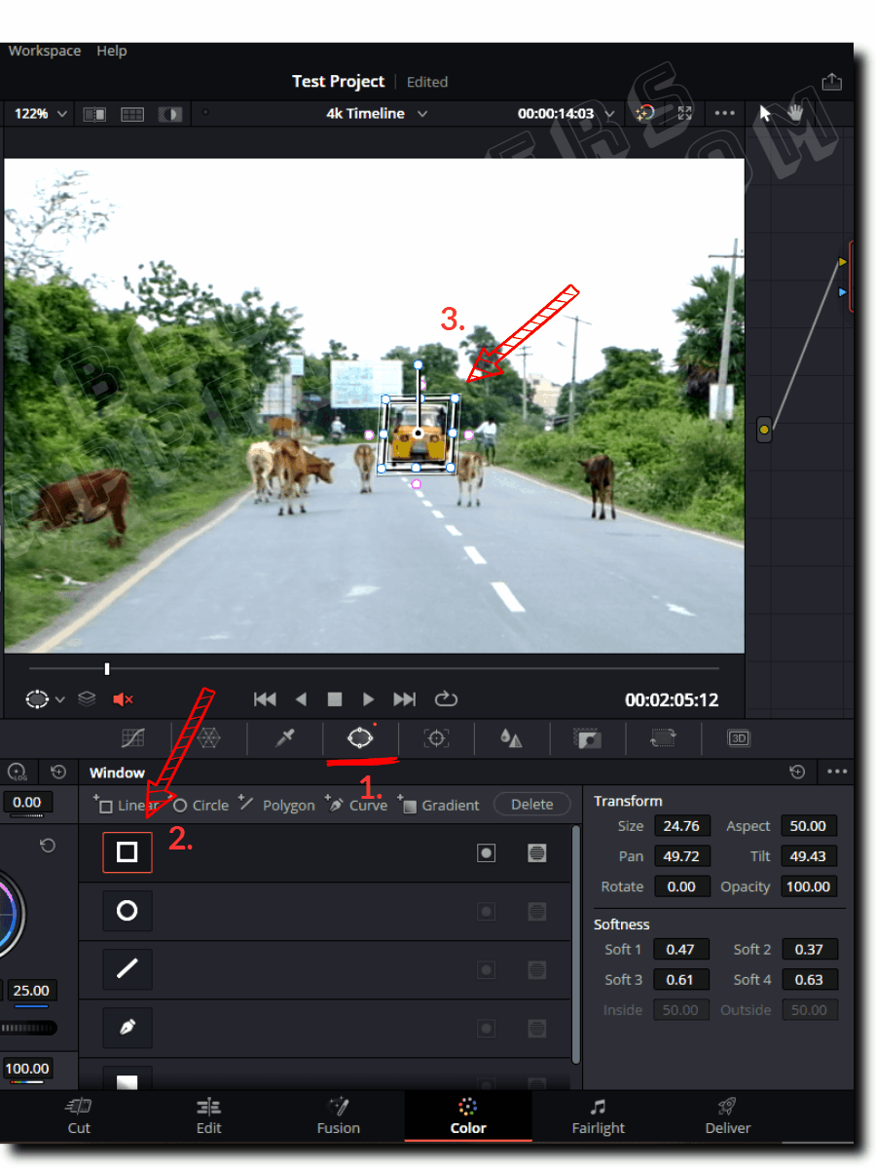The image size is (876, 1169).
Task: Open the 3D keyer palette
Action: pyautogui.click(x=739, y=738)
